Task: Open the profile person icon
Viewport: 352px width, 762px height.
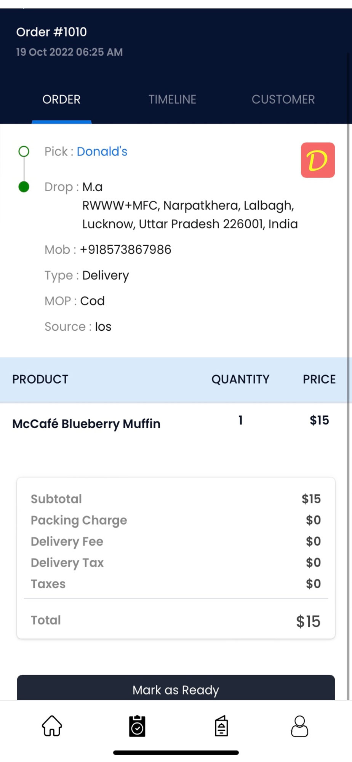Action: click(299, 726)
